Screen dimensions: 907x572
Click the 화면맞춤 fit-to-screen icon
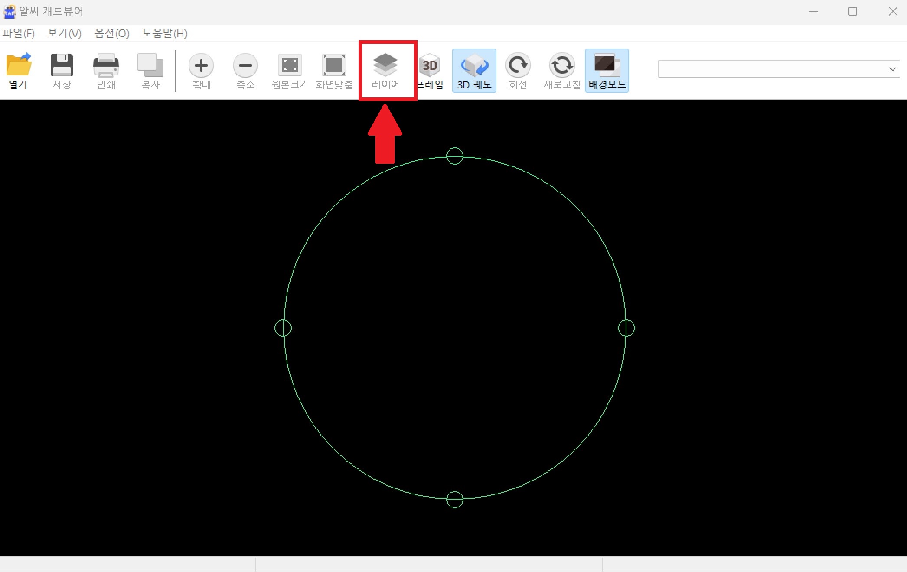point(334,70)
